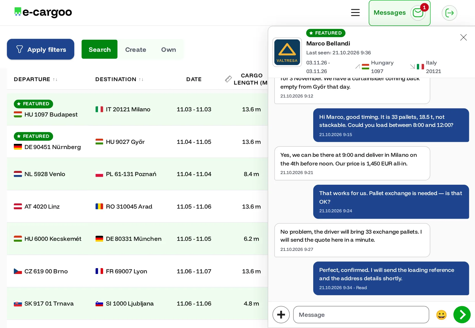Click HU 9027 Győr destination

120,142
